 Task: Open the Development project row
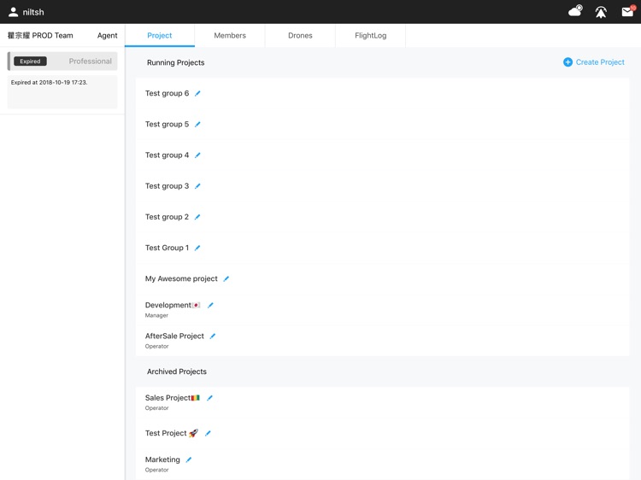point(168,306)
